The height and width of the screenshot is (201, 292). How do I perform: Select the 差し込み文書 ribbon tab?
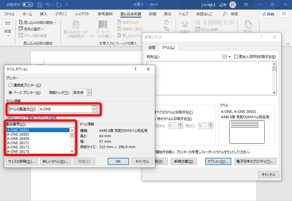pyautogui.click(x=131, y=14)
